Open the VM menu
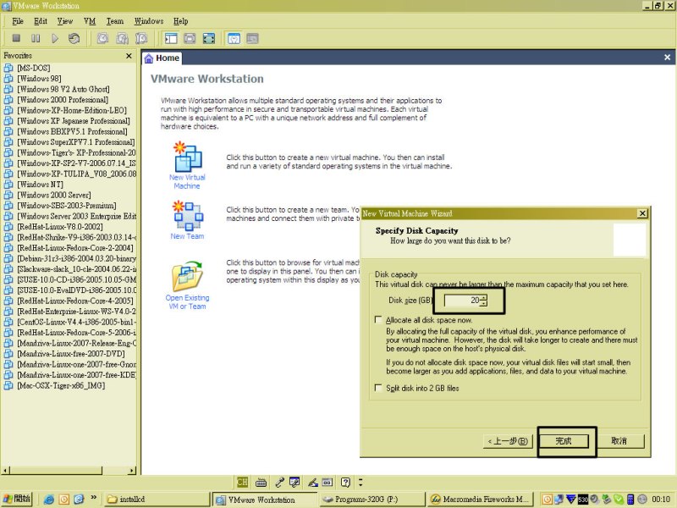Screen dimensions: 677x508 point(90,20)
